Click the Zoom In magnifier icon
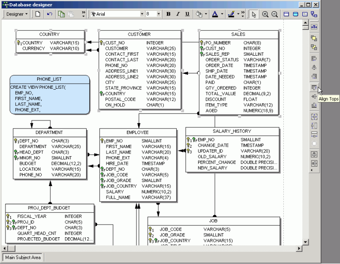This screenshot has height=264, width=340. tap(266, 14)
